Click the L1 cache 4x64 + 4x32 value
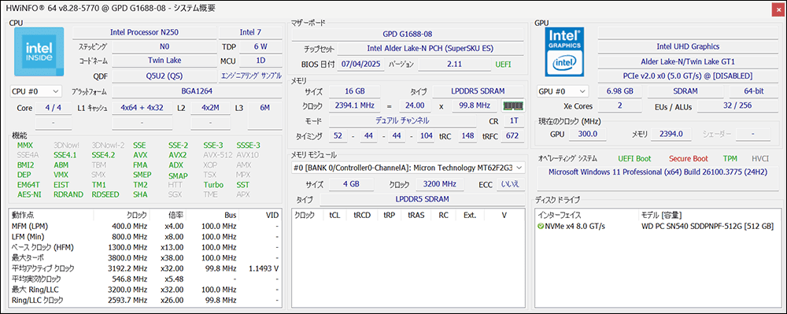Image resolution: width=787 pixels, height=314 pixels. [142, 108]
